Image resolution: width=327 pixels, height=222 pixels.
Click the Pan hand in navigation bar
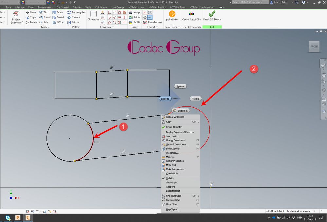pos(324,74)
